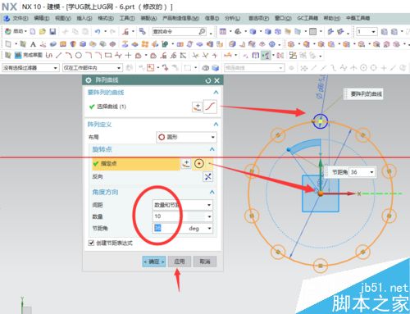Click the 查找命令 command search field
Viewport: 410px width, 314px height.
(x=175, y=31)
